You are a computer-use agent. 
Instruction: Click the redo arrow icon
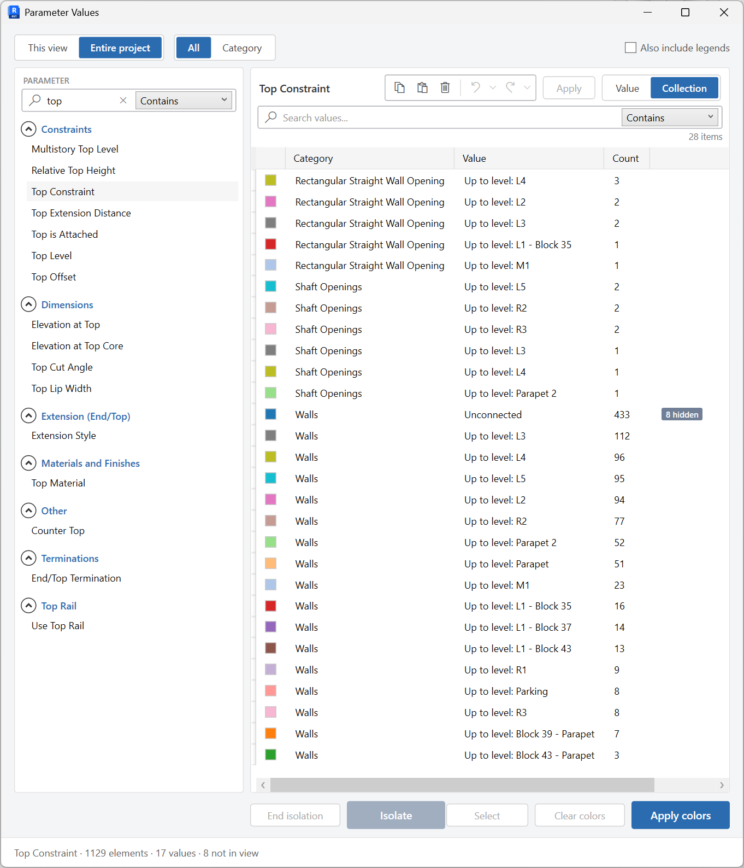point(510,88)
